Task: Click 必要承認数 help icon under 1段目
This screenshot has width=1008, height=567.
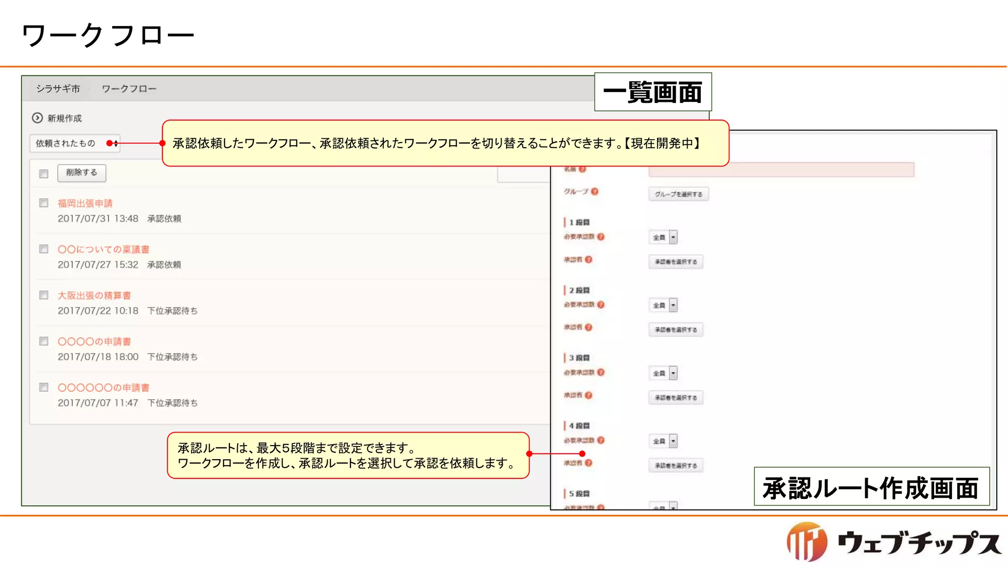Action: [600, 237]
